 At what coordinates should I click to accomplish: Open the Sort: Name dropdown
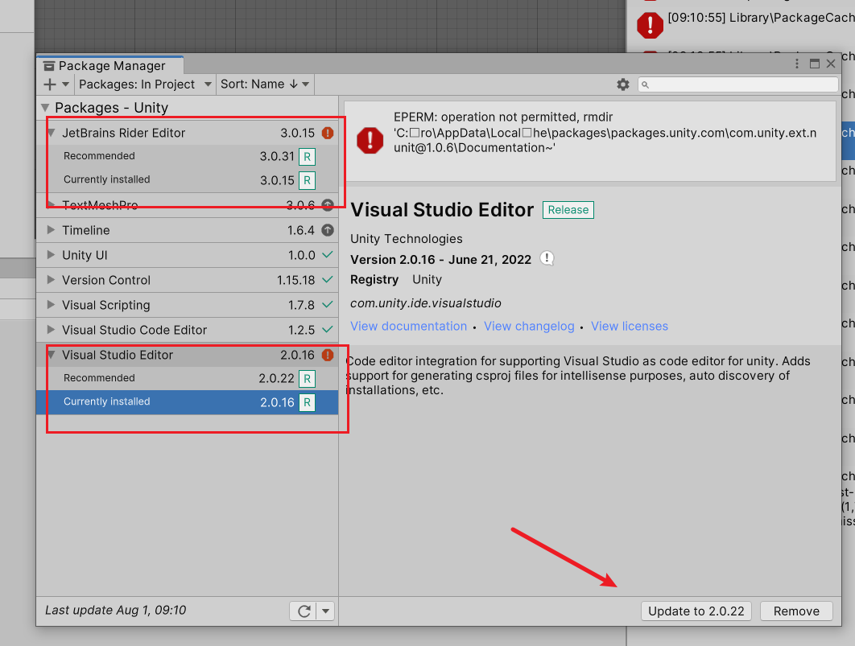[265, 84]
